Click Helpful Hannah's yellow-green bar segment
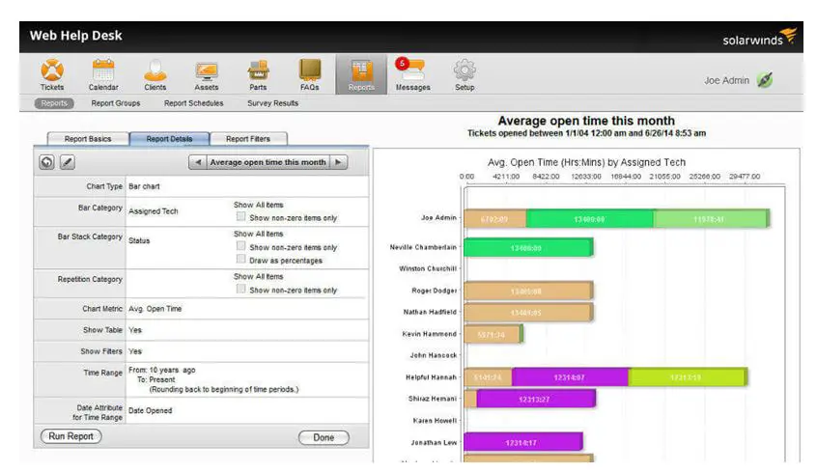The height and width of the screenshot is (472, 817). (x=688, y=377)
